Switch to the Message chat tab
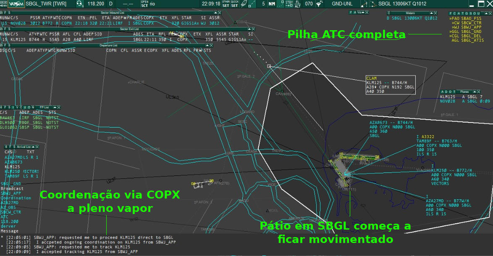This screenshot has width=493, height=256. pyautogui.click(x=9, y=231)
